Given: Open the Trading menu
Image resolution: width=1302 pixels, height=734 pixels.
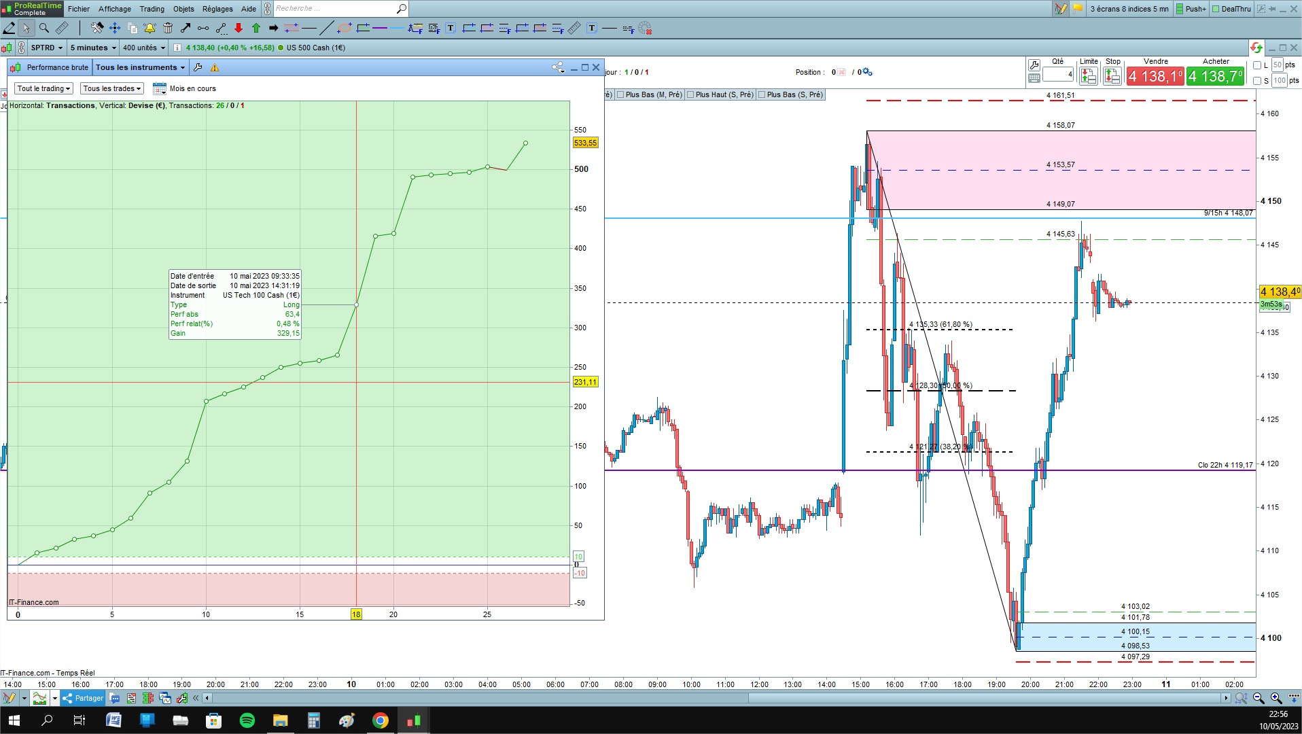Looking at the screenshot, I should pyautogui.click(x=152, y=9).
